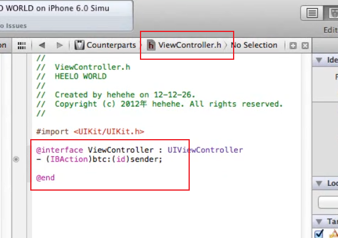
Task: Close the assistant editor pane
Action: pos(305,46)
